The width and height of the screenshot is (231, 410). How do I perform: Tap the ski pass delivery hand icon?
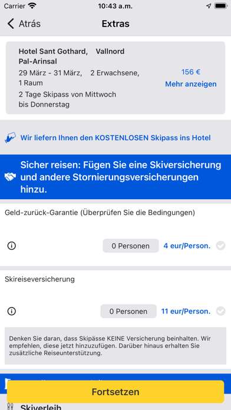click(10, 137)
